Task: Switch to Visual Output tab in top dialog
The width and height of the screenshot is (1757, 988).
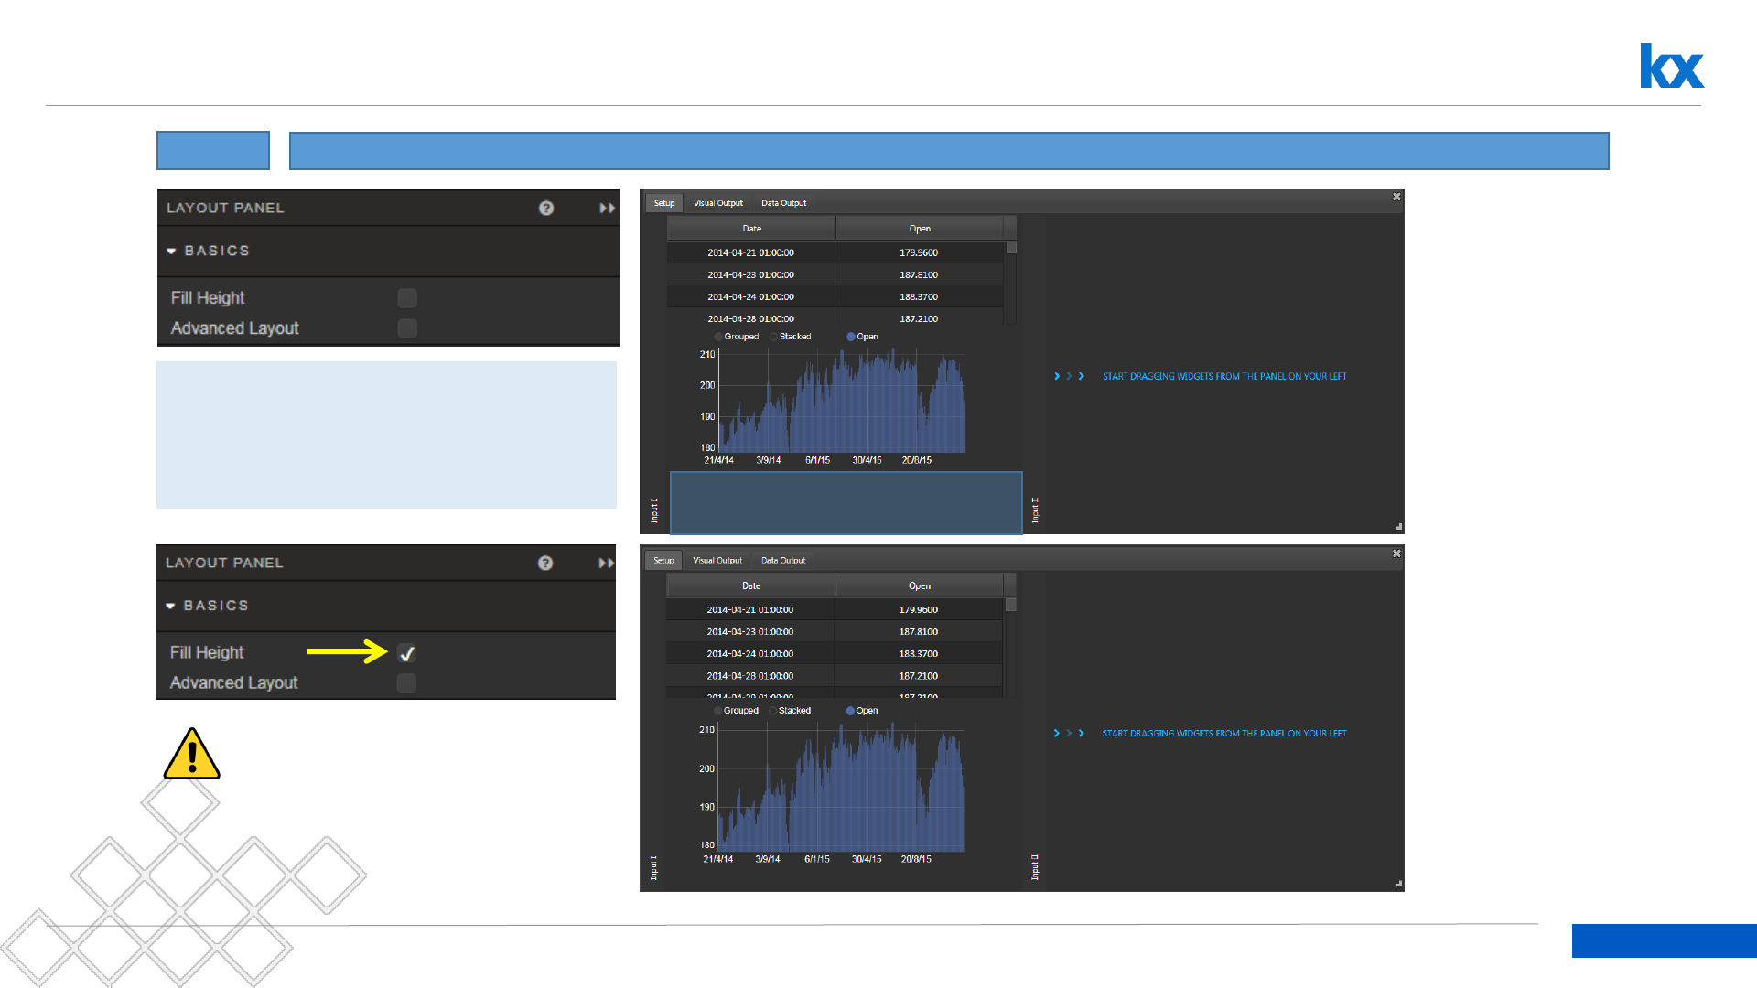Action: [717, 203]
